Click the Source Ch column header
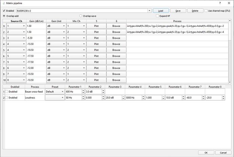 click(16, 21)
